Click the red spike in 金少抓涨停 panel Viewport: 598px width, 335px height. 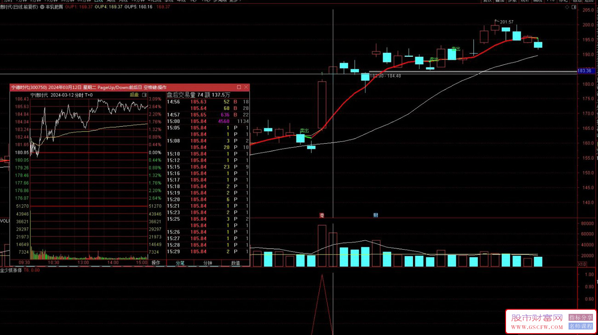click(322, 304)
